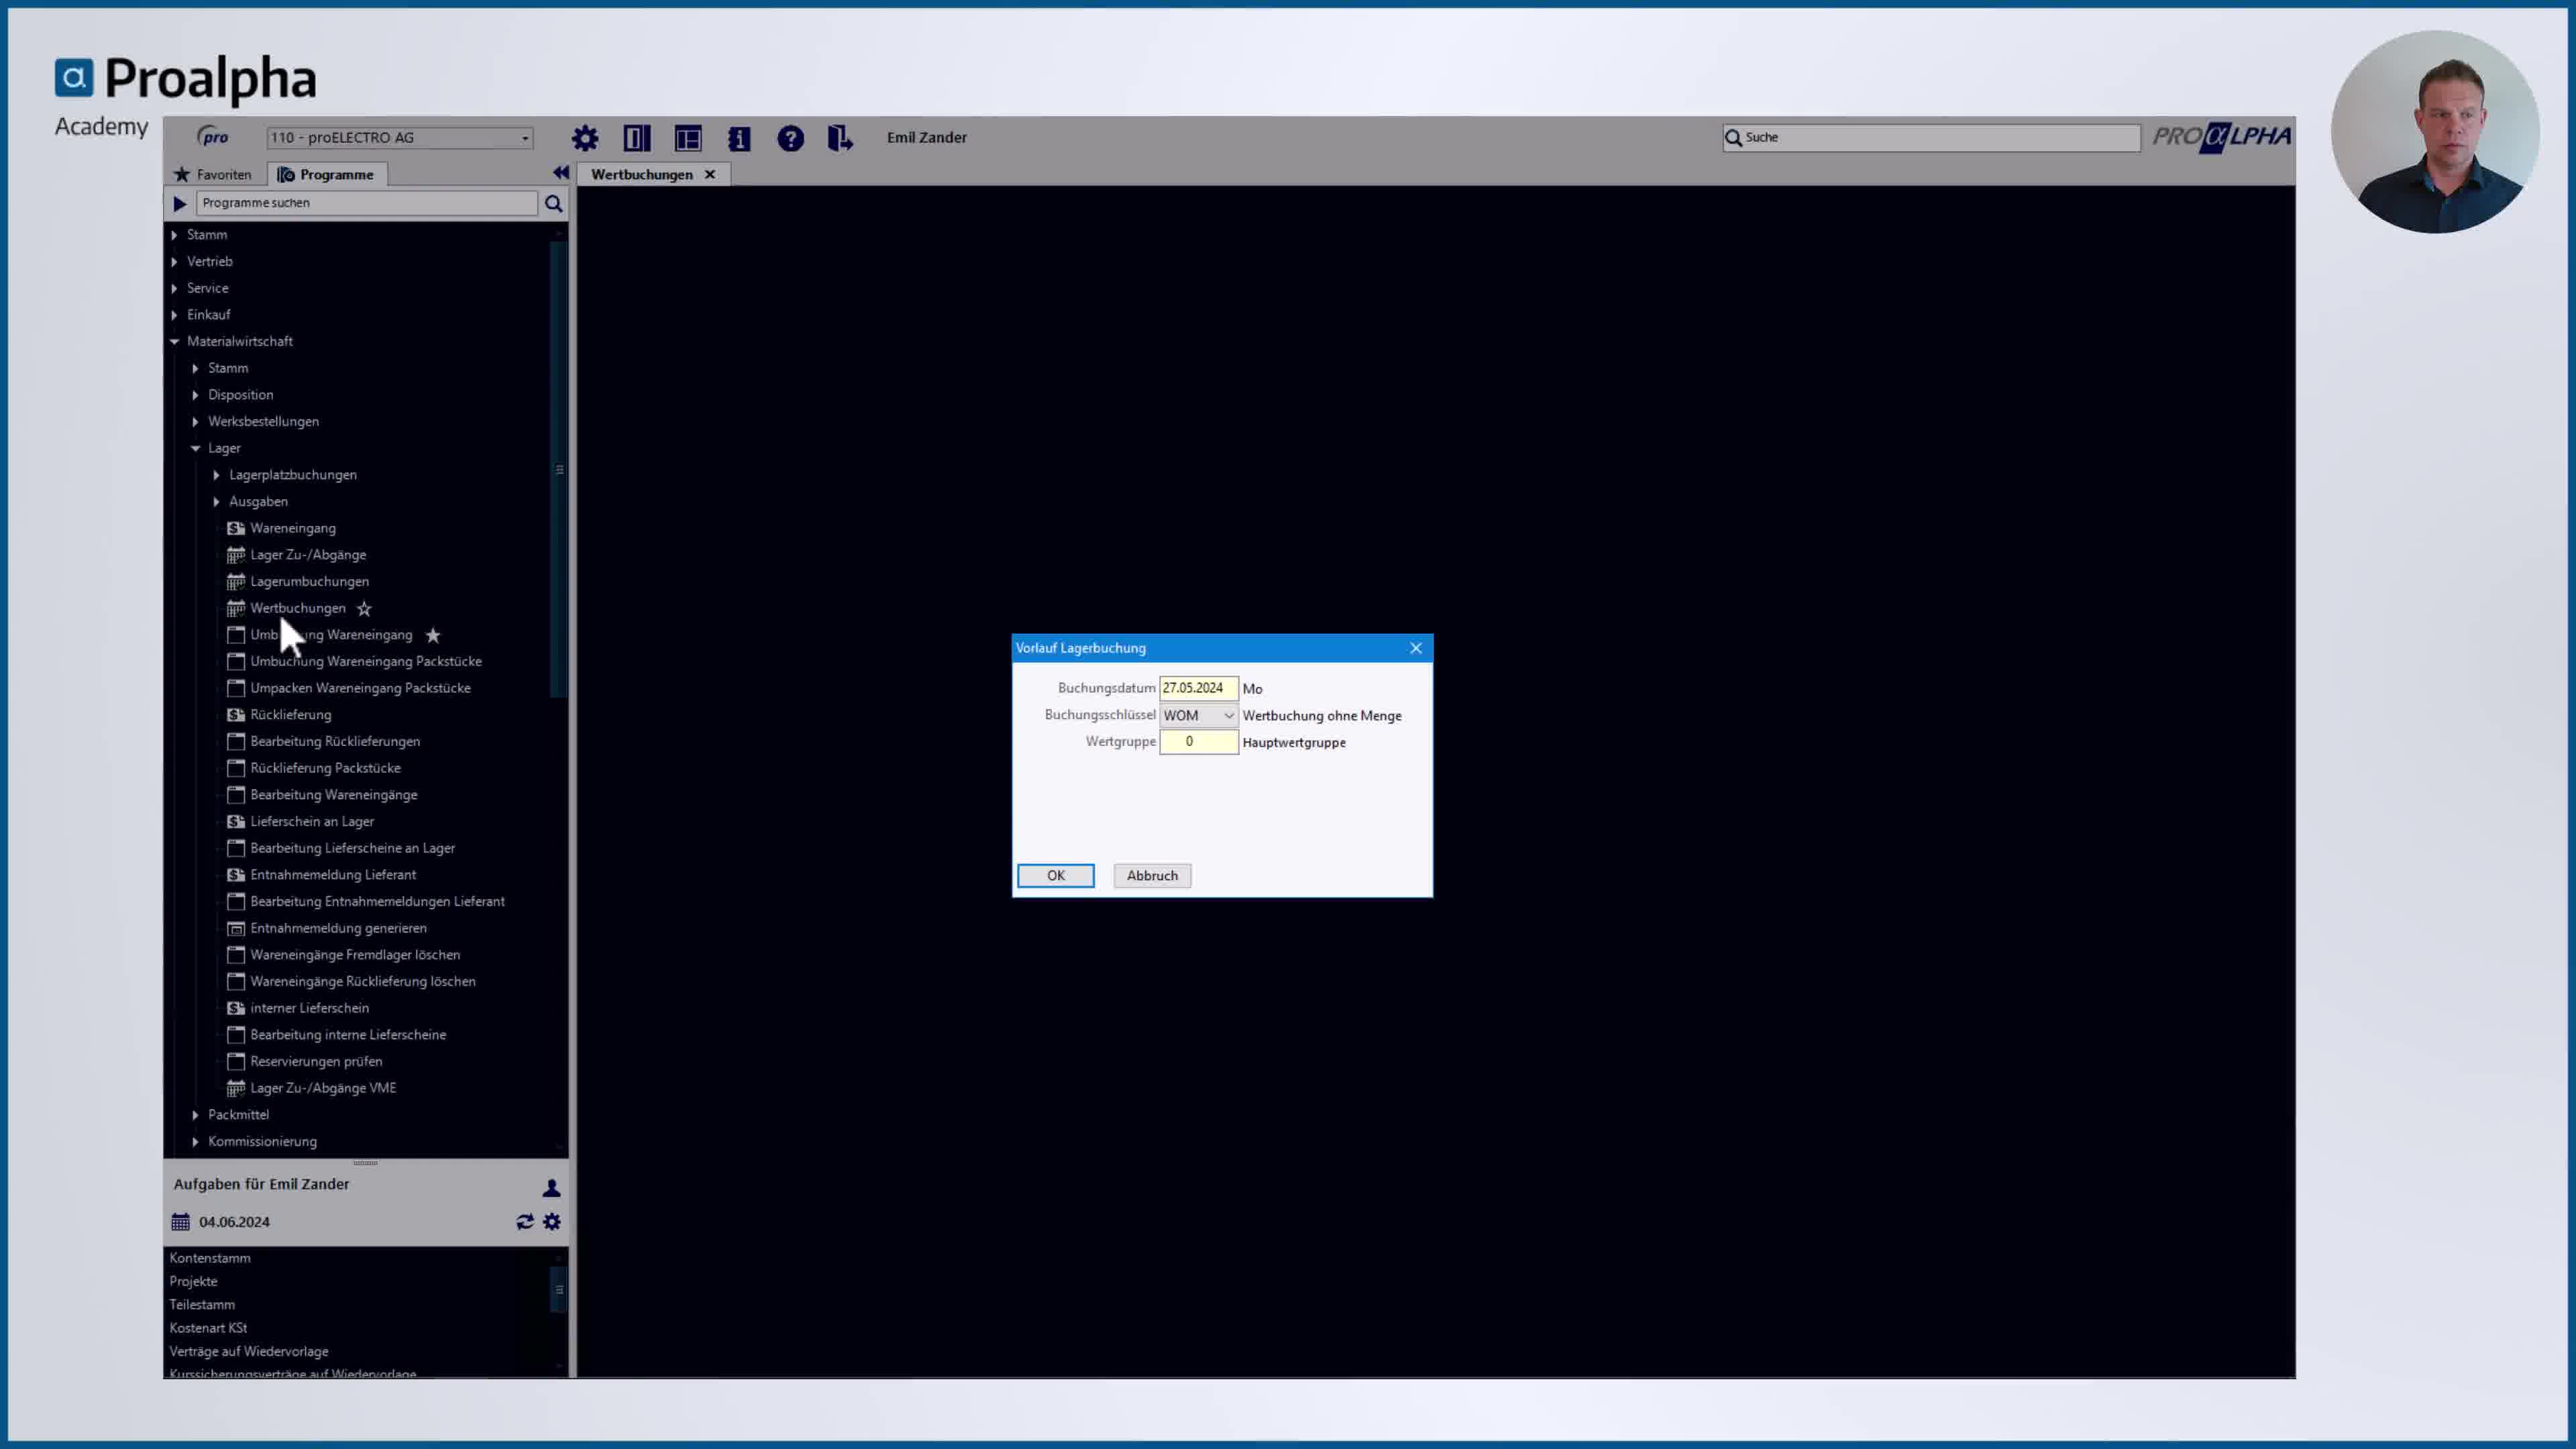Click the global Suche field
Image resolution: width=2576 pixels, height=1449 pixels.
point(1931,137)
